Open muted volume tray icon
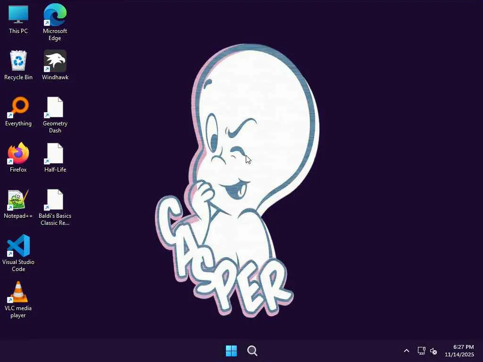The image size is (483, 362). [433, 351]
